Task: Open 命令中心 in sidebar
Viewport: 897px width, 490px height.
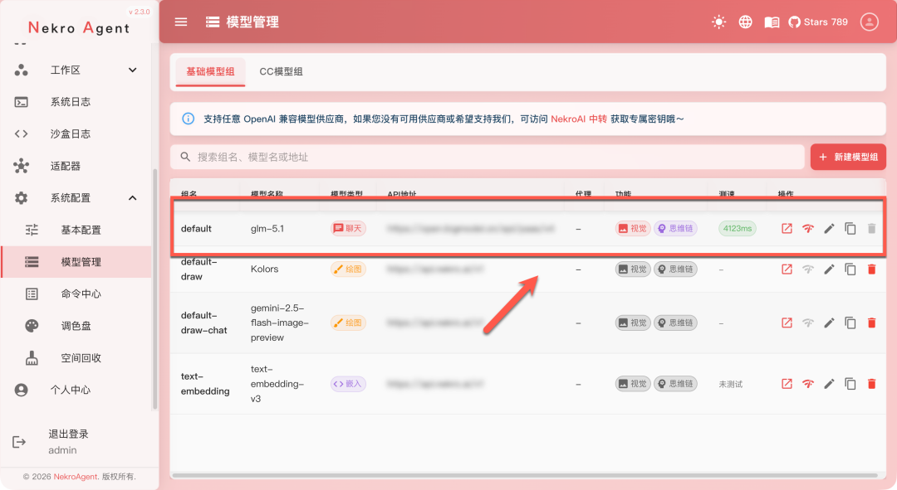Action: coord(76,294)
